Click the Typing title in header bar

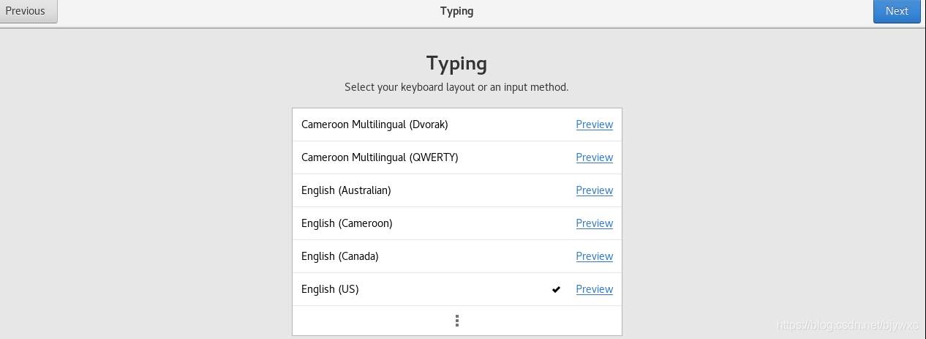tap(456, 11)
